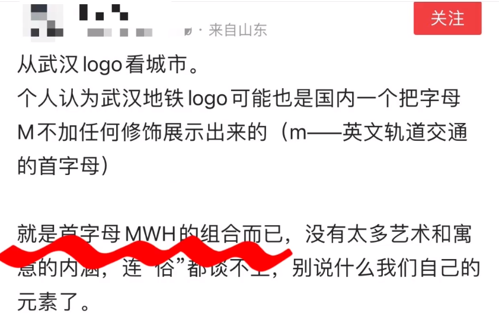The height and width of the screenshot is (327, 499).
Task: Click the blurred gray timestamp under the username
Action: (x=120, y=33)
